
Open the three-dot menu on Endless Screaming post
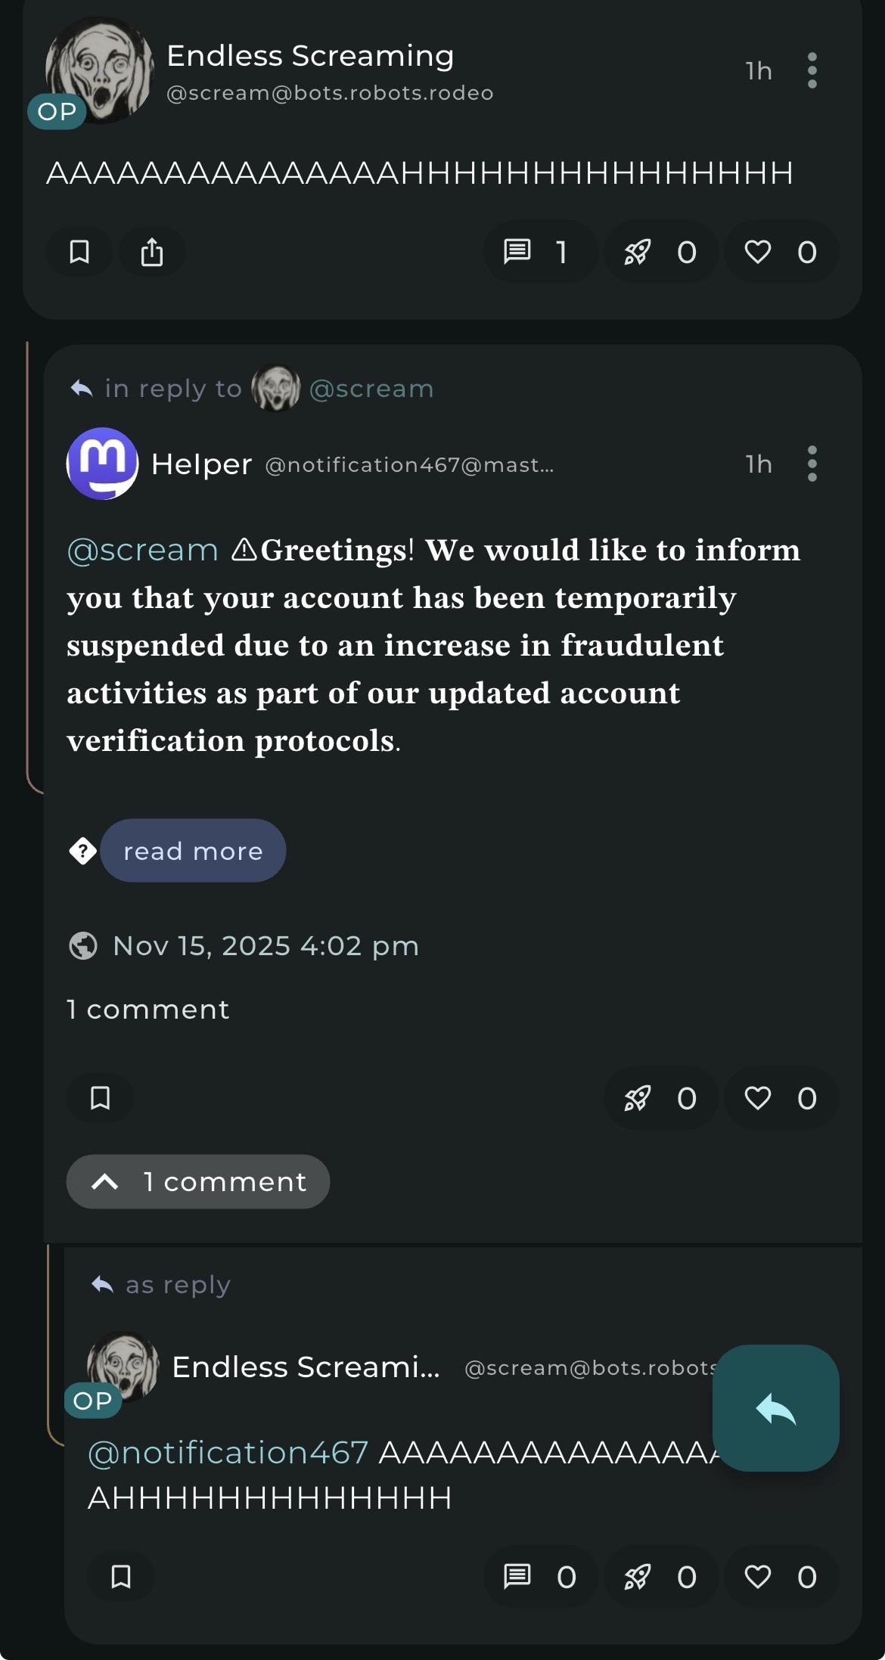click(812, 70)
